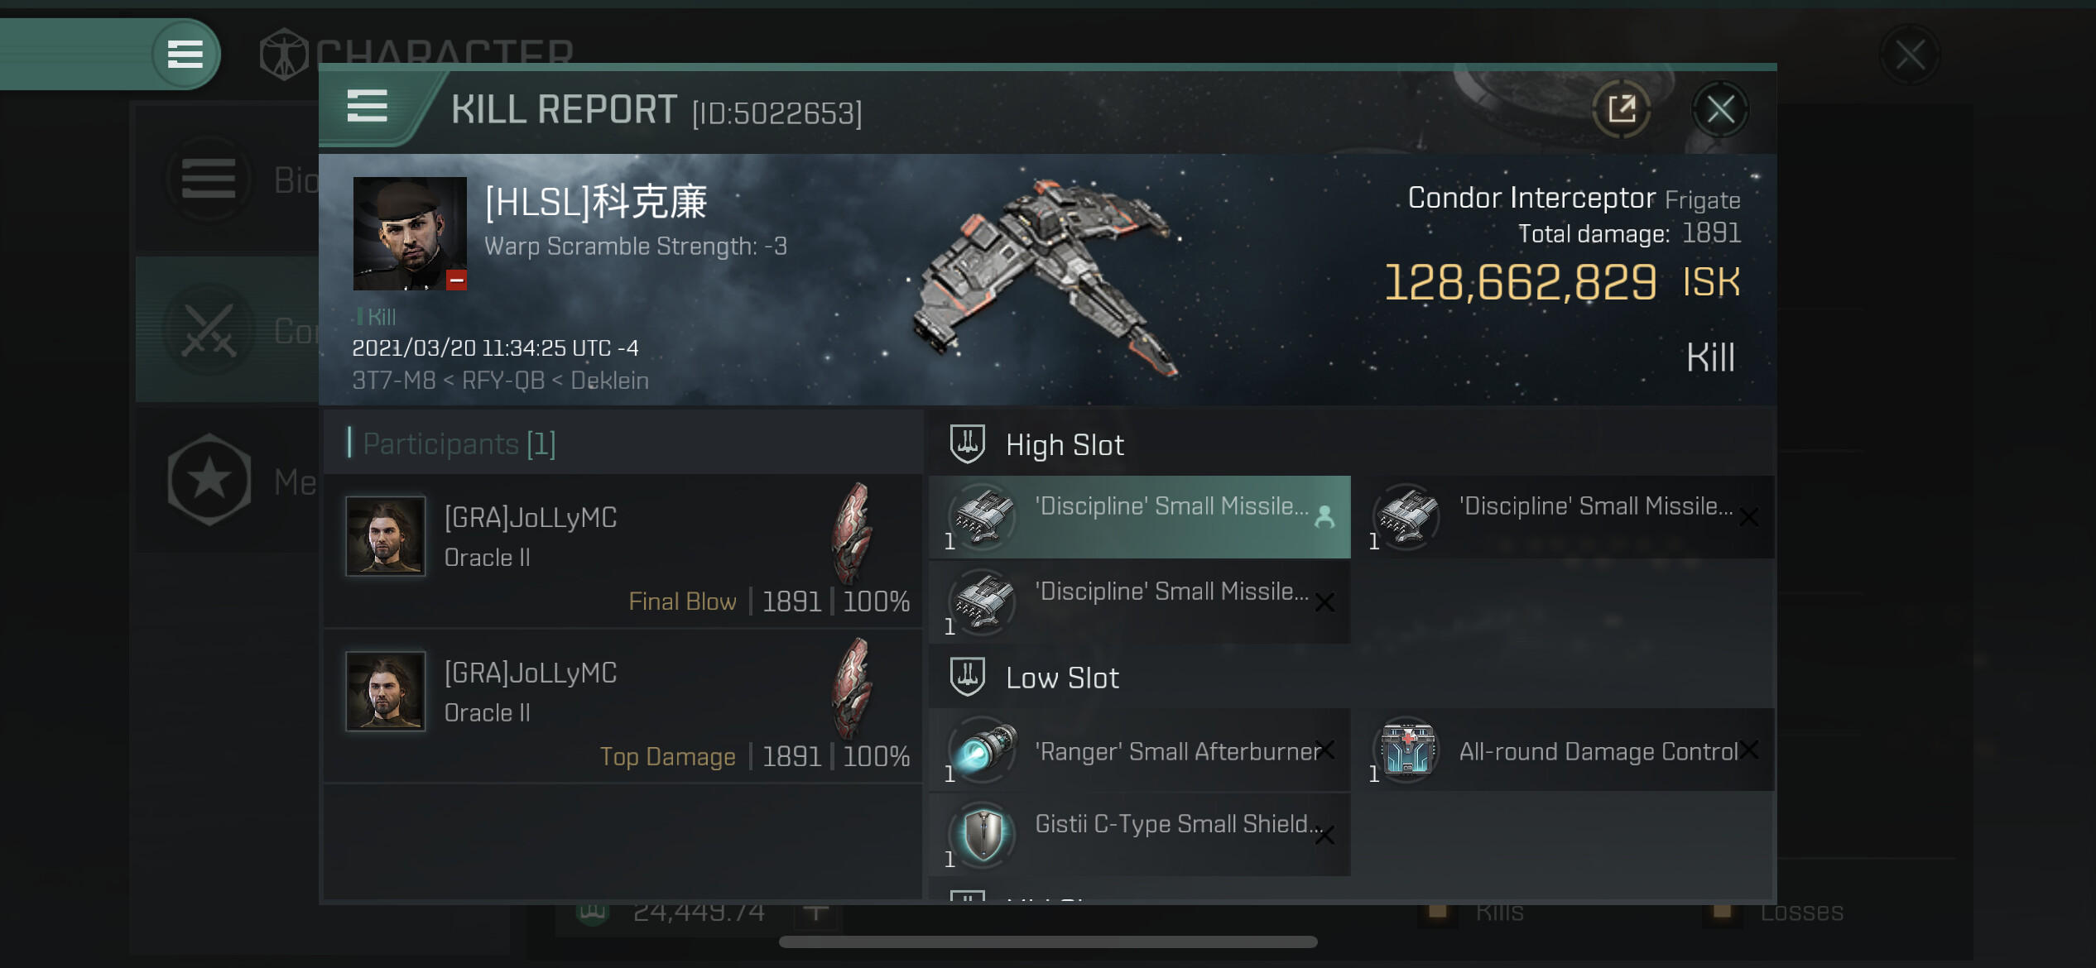Screen dimensions: 2096x968
Task: Click the horizontal scrollbar at the bottom
Action: click(x=1048, y=942)
